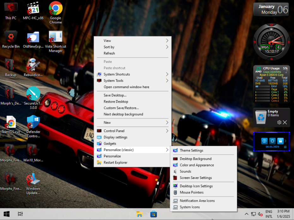The width and height of the screenshot is (294, 220).
Task: Open the Start menu Windows logo
Action: 7,214
